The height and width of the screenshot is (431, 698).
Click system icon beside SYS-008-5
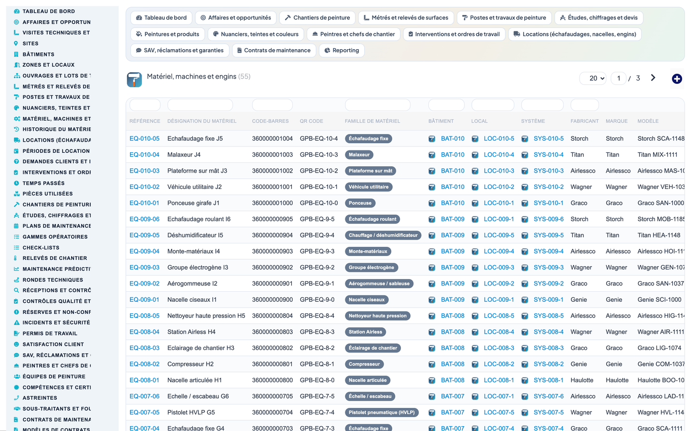pyautogui.click(x=525, y=316)
